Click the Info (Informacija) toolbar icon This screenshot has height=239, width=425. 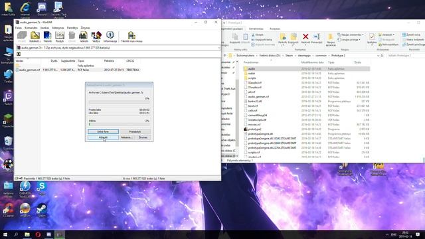coord(110,37)
